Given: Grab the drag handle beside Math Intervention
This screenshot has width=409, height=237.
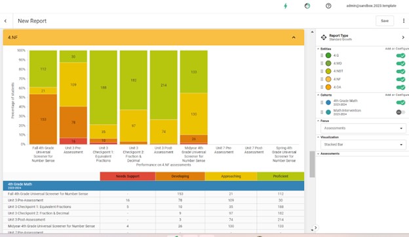Looking at the screenshot, I should tap(322, 112).
